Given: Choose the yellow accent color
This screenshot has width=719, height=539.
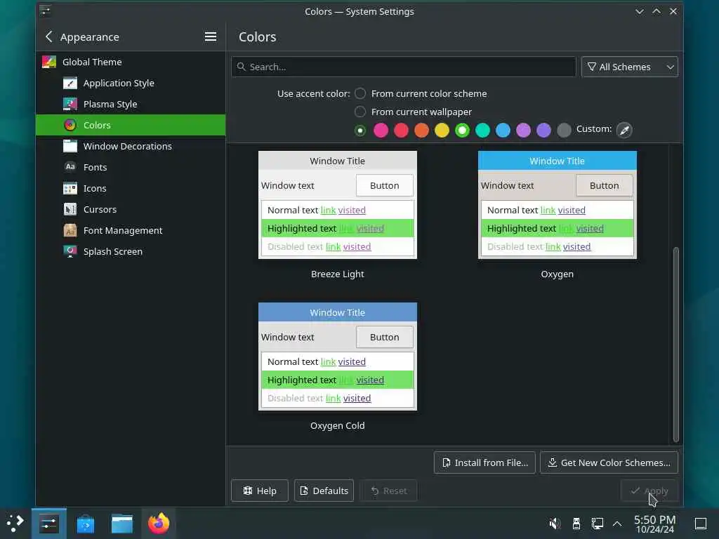Looking at the screenshot, I should (x=442, y=130).
